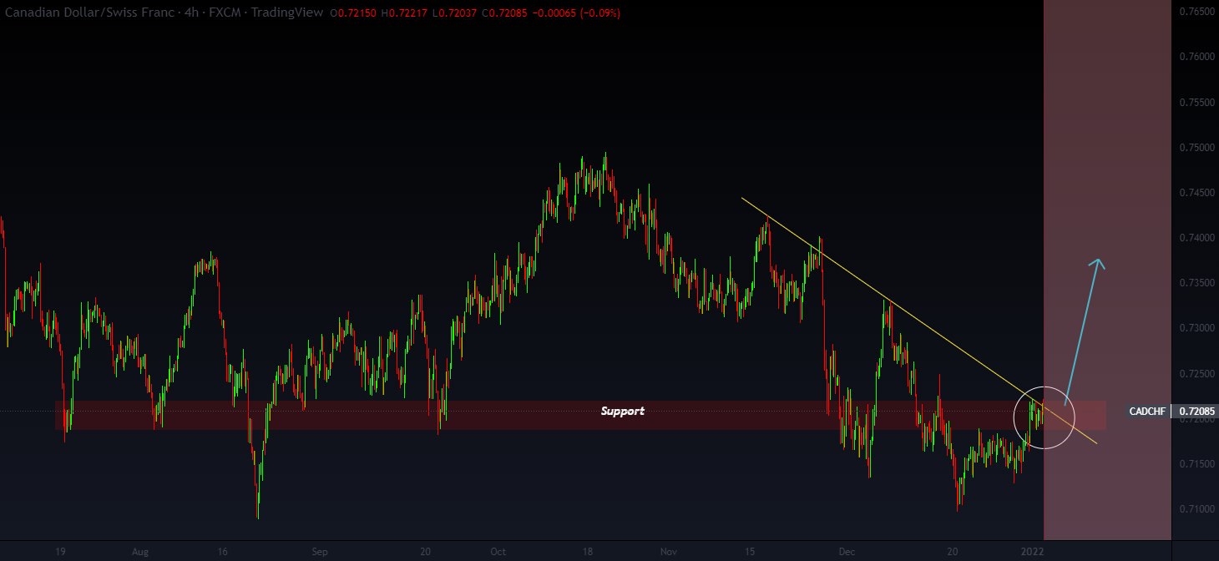
Task: Click the current price tag 0.72085 on axis
Action: (1196, 412)
